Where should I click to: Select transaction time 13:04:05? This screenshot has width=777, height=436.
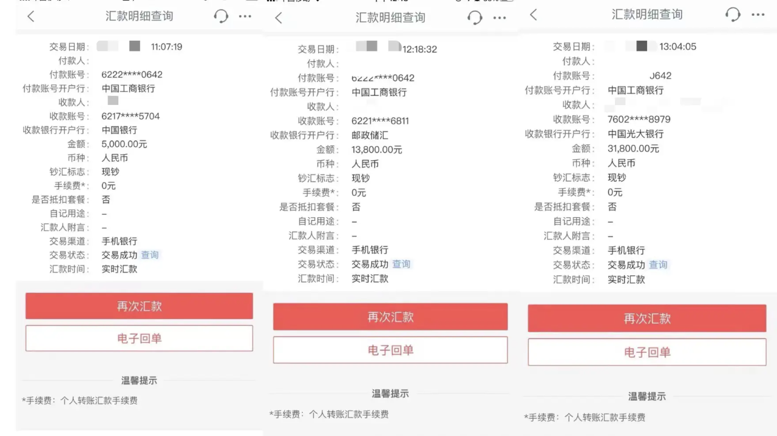[678, 47]
